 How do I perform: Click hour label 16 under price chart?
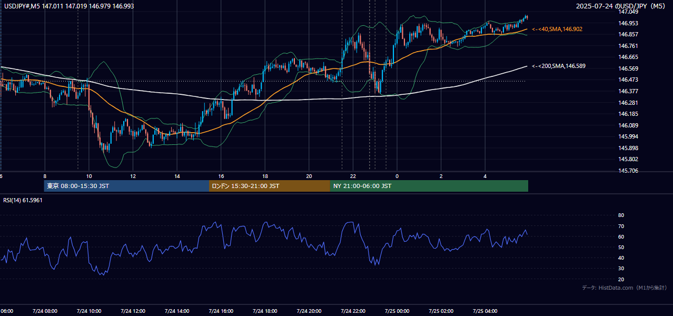coord(221,176)
